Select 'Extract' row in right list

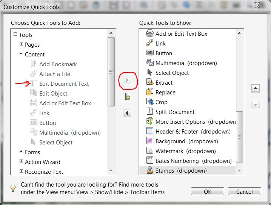187,83
